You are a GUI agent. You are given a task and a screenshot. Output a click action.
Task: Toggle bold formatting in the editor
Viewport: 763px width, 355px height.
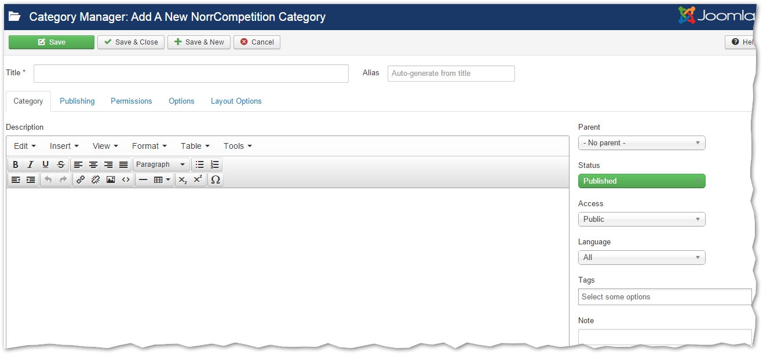point(16,164)
